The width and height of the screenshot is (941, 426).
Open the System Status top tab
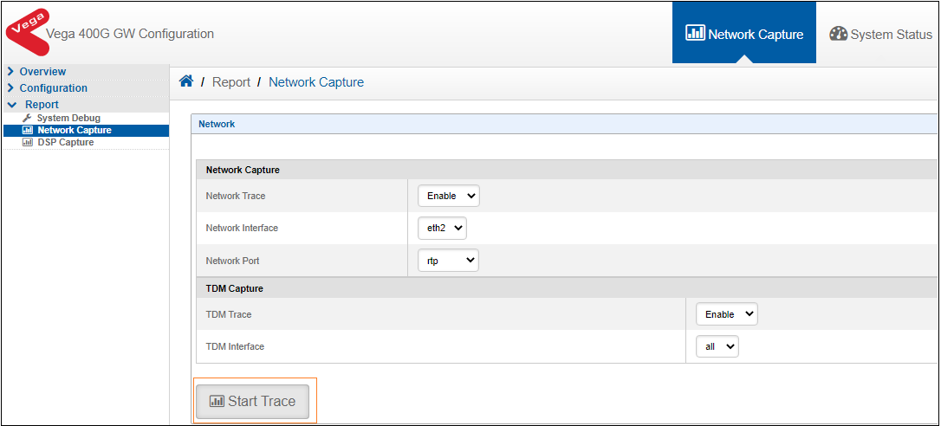[x=879, y=34]
